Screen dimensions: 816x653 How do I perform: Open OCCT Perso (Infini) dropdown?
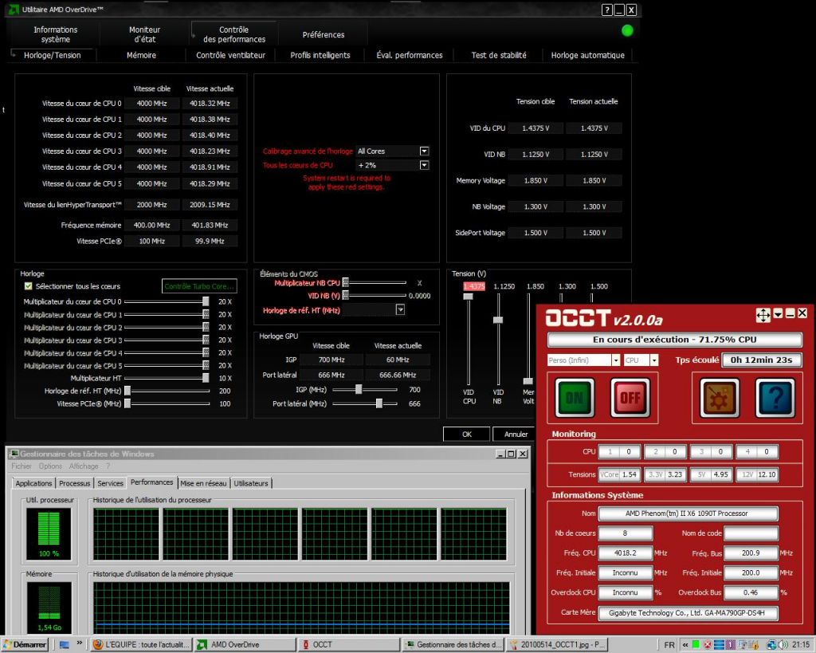(616, 360)
